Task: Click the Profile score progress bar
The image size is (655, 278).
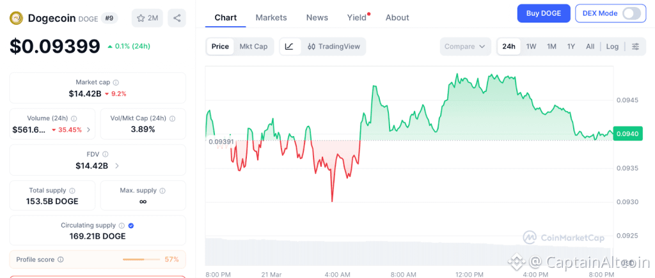Action: click(141, 259)
